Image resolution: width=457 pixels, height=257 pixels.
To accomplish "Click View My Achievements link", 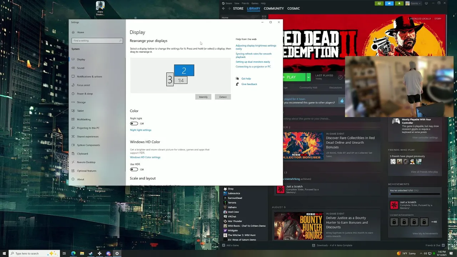I will pos(425,233).
